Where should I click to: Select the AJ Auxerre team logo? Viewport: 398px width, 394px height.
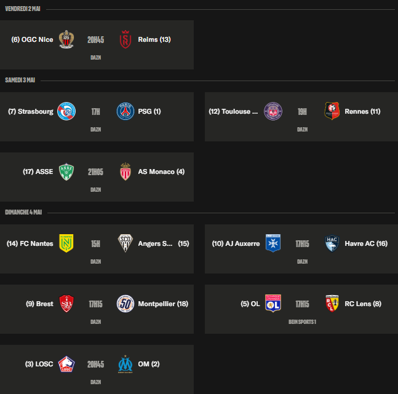tap(273, 243)
